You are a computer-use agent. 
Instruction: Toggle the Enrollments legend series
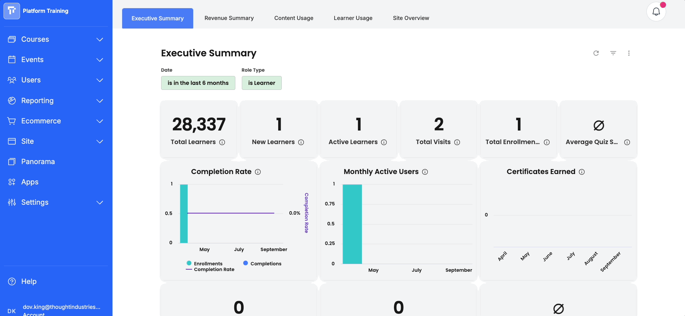[x=205, y=264]
